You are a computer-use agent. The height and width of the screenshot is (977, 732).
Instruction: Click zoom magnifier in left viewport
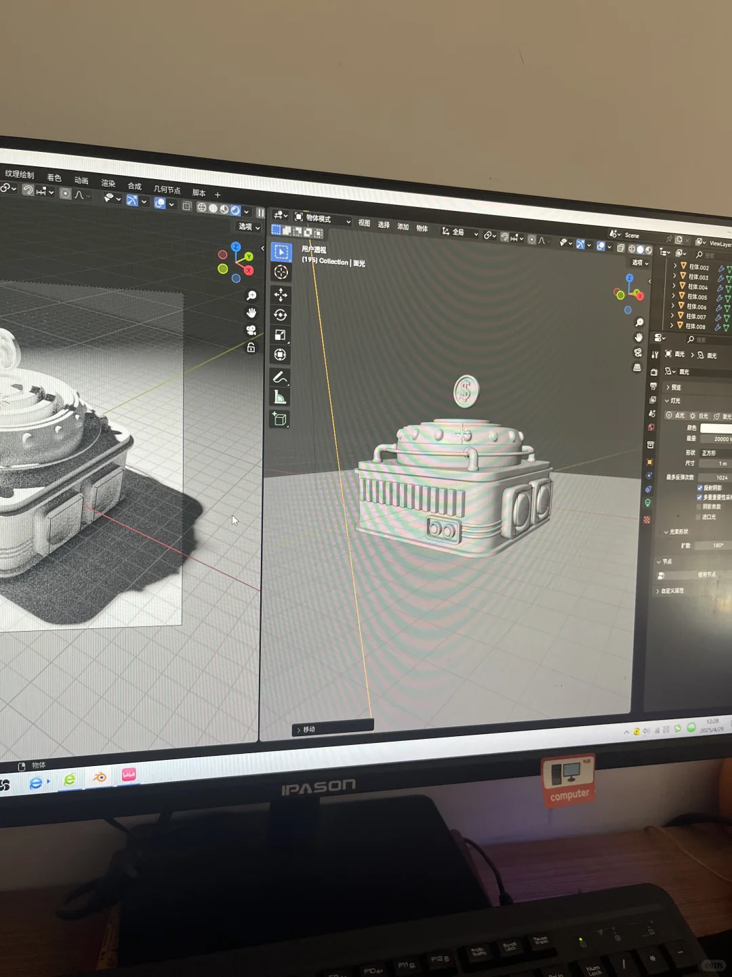(251, 296)
